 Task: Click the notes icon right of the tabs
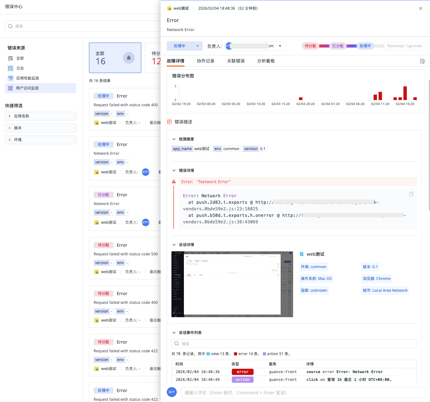[x=422, y=61]
